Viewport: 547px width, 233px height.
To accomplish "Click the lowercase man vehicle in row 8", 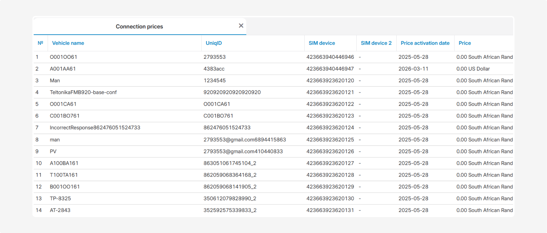I will tap(55, 140).
